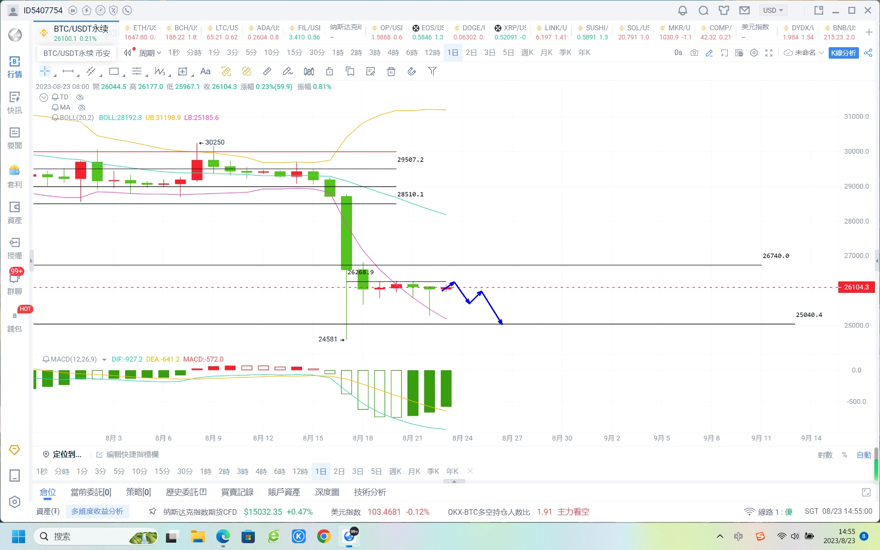Enter fullscreen chart mode
Screen dimensions: 880x550
pos(769,53)
